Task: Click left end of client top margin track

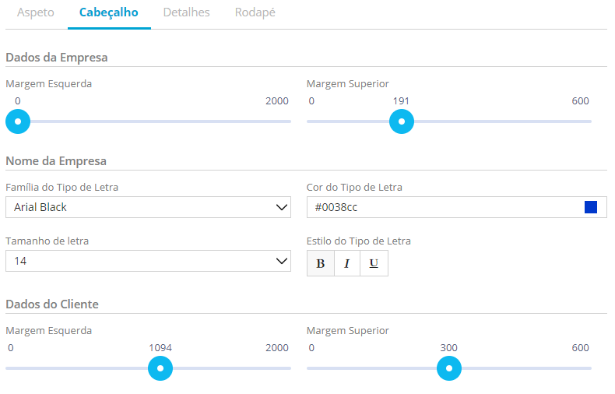Action: (311, 368)
